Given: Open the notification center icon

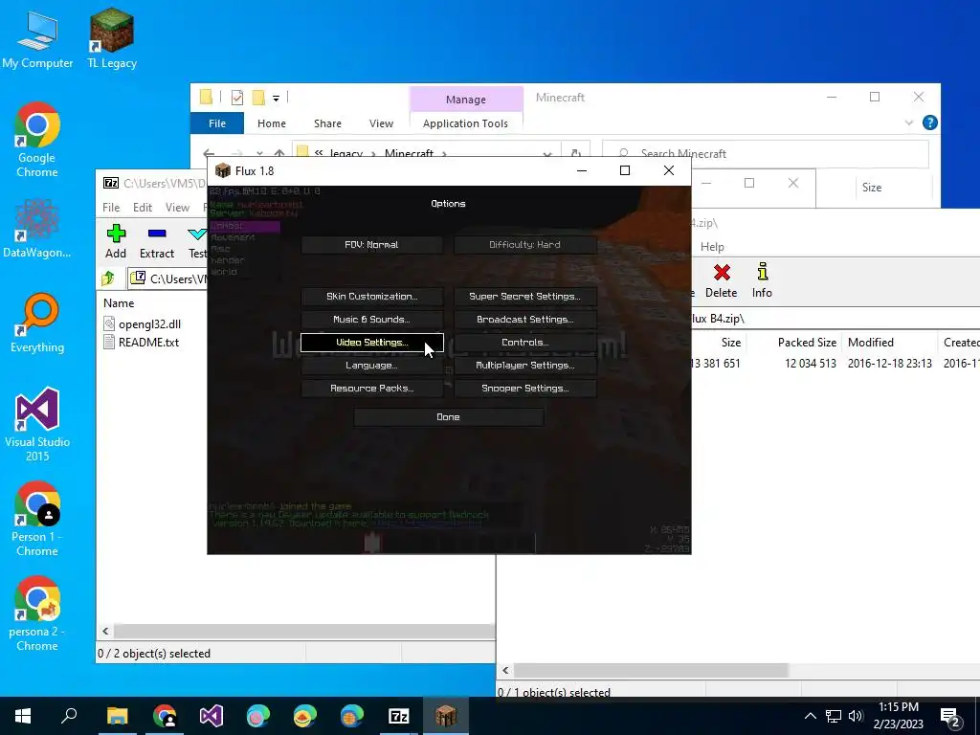Looking at the screenshot, I should point(950,718).
